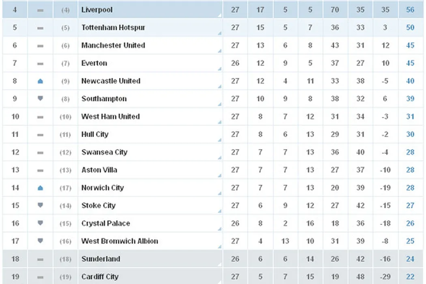Select the previous position (17) cell for Norwich City
The height and width of the screenshot is (284, 426).
(x=65, y=188)
